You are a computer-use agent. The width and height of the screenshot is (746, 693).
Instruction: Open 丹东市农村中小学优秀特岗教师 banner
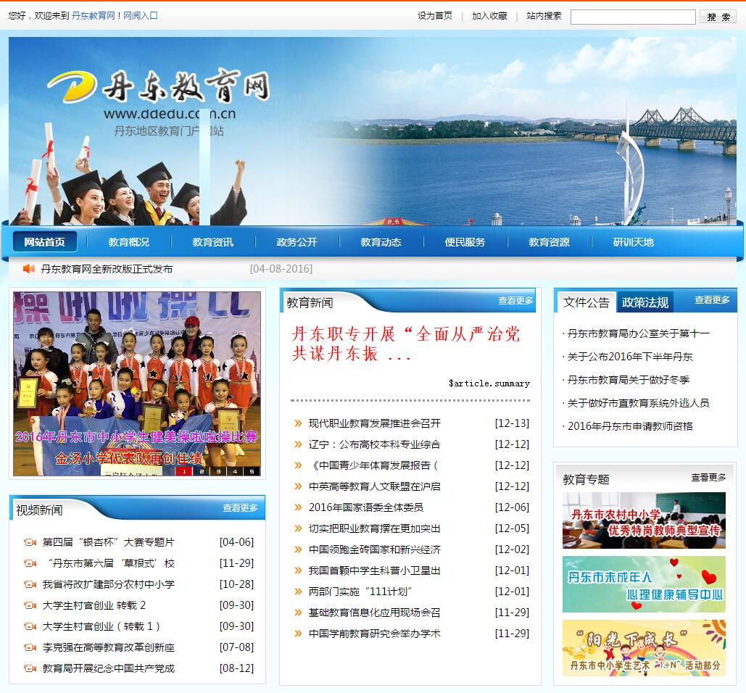(x=644, y=520)
